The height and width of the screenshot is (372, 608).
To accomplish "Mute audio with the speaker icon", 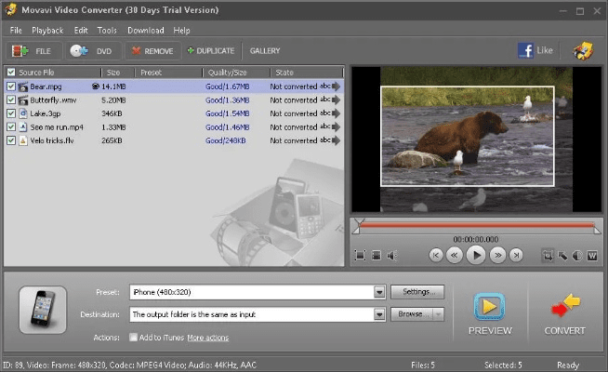I will pyautogui.click(x=391, y=255).
